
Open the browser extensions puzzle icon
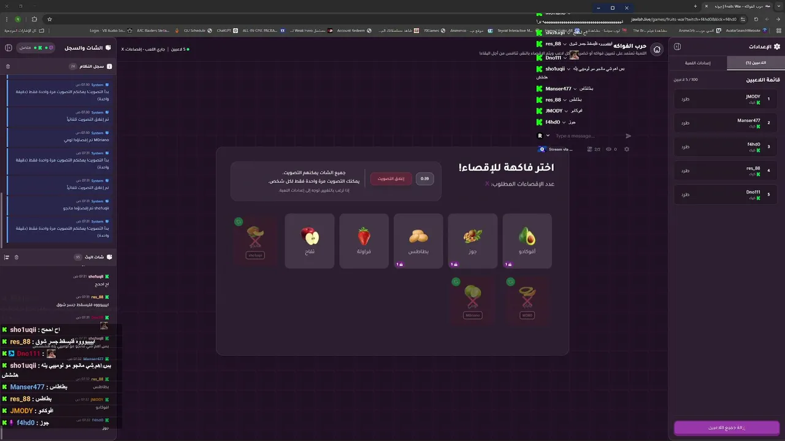pos(34,19)
